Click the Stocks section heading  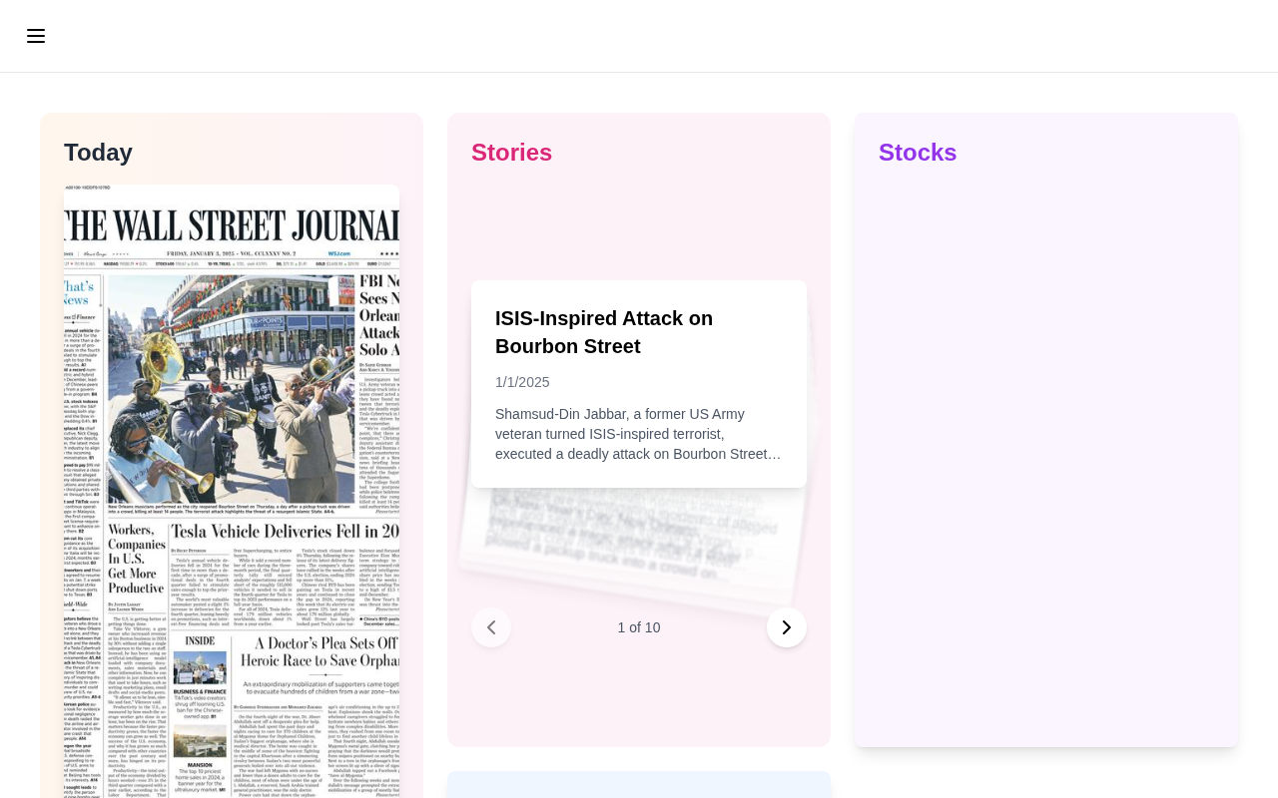click(918, 153)
